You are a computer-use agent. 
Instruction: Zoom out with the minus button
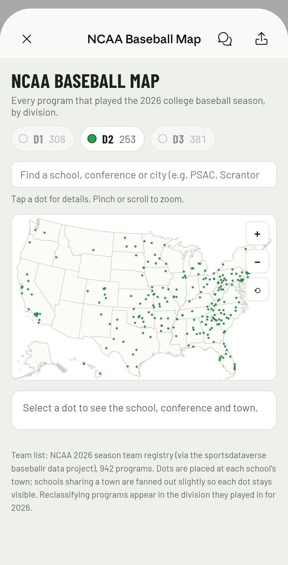point(257,262)
